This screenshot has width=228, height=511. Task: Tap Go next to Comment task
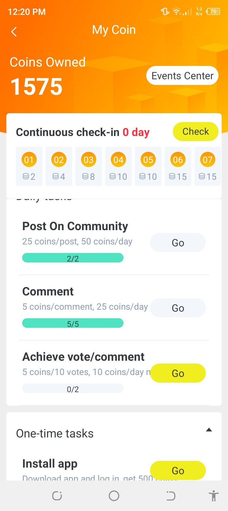tap(178, 308)
